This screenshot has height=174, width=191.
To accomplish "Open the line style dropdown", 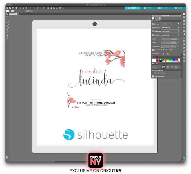I will click(x=20, y=11).
